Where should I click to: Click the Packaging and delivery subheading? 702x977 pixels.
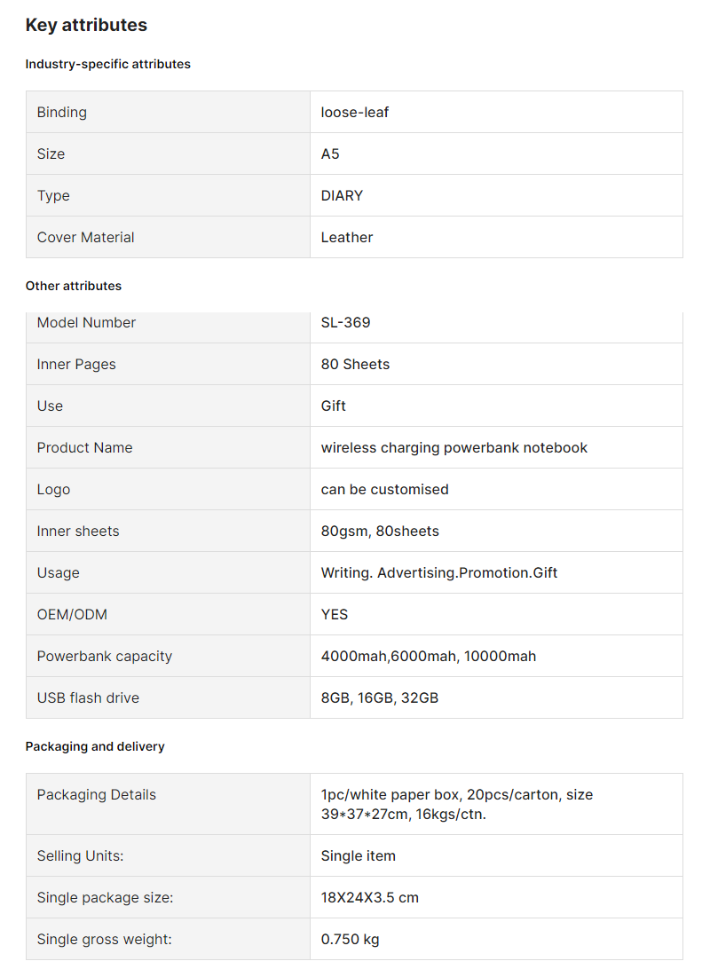95,746
